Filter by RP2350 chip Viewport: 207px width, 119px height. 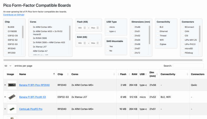[x=6, y=53]
